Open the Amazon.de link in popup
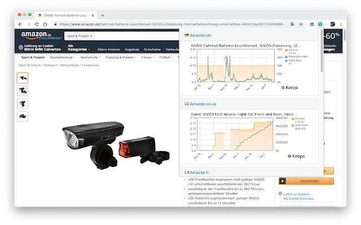This screenshot has height=225, width=361. [200, 35]
